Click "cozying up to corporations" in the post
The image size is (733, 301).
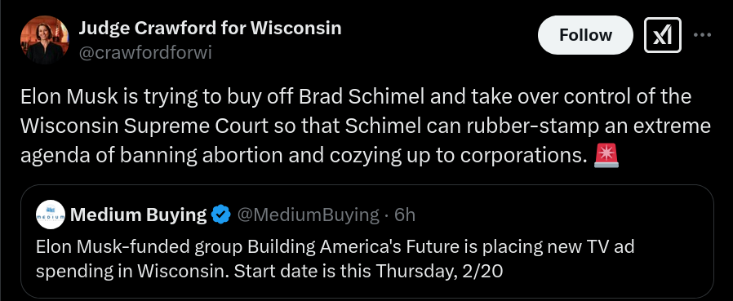click(x=459, y=156)
